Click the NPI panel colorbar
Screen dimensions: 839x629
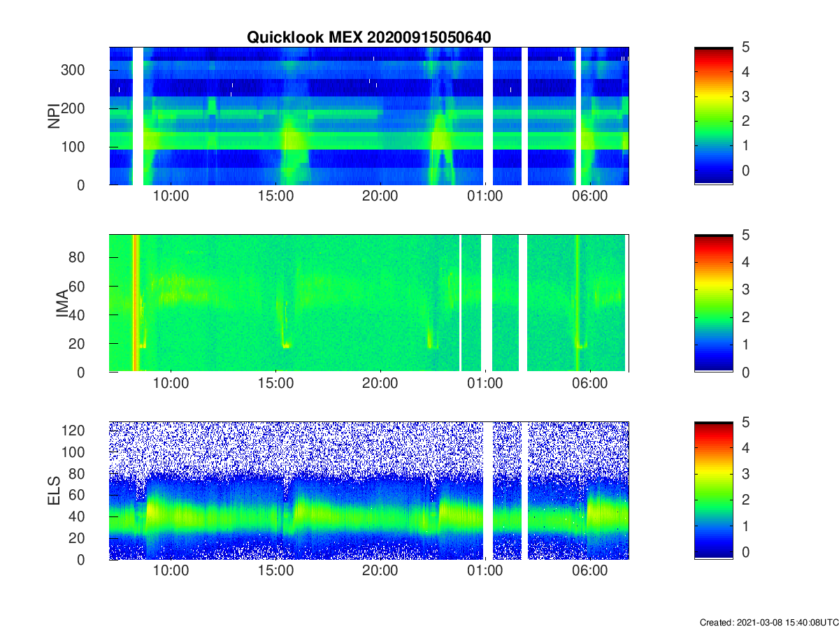tap(714, 116)
